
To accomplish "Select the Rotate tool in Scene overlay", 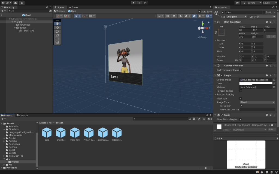I will tap(57, 31).
